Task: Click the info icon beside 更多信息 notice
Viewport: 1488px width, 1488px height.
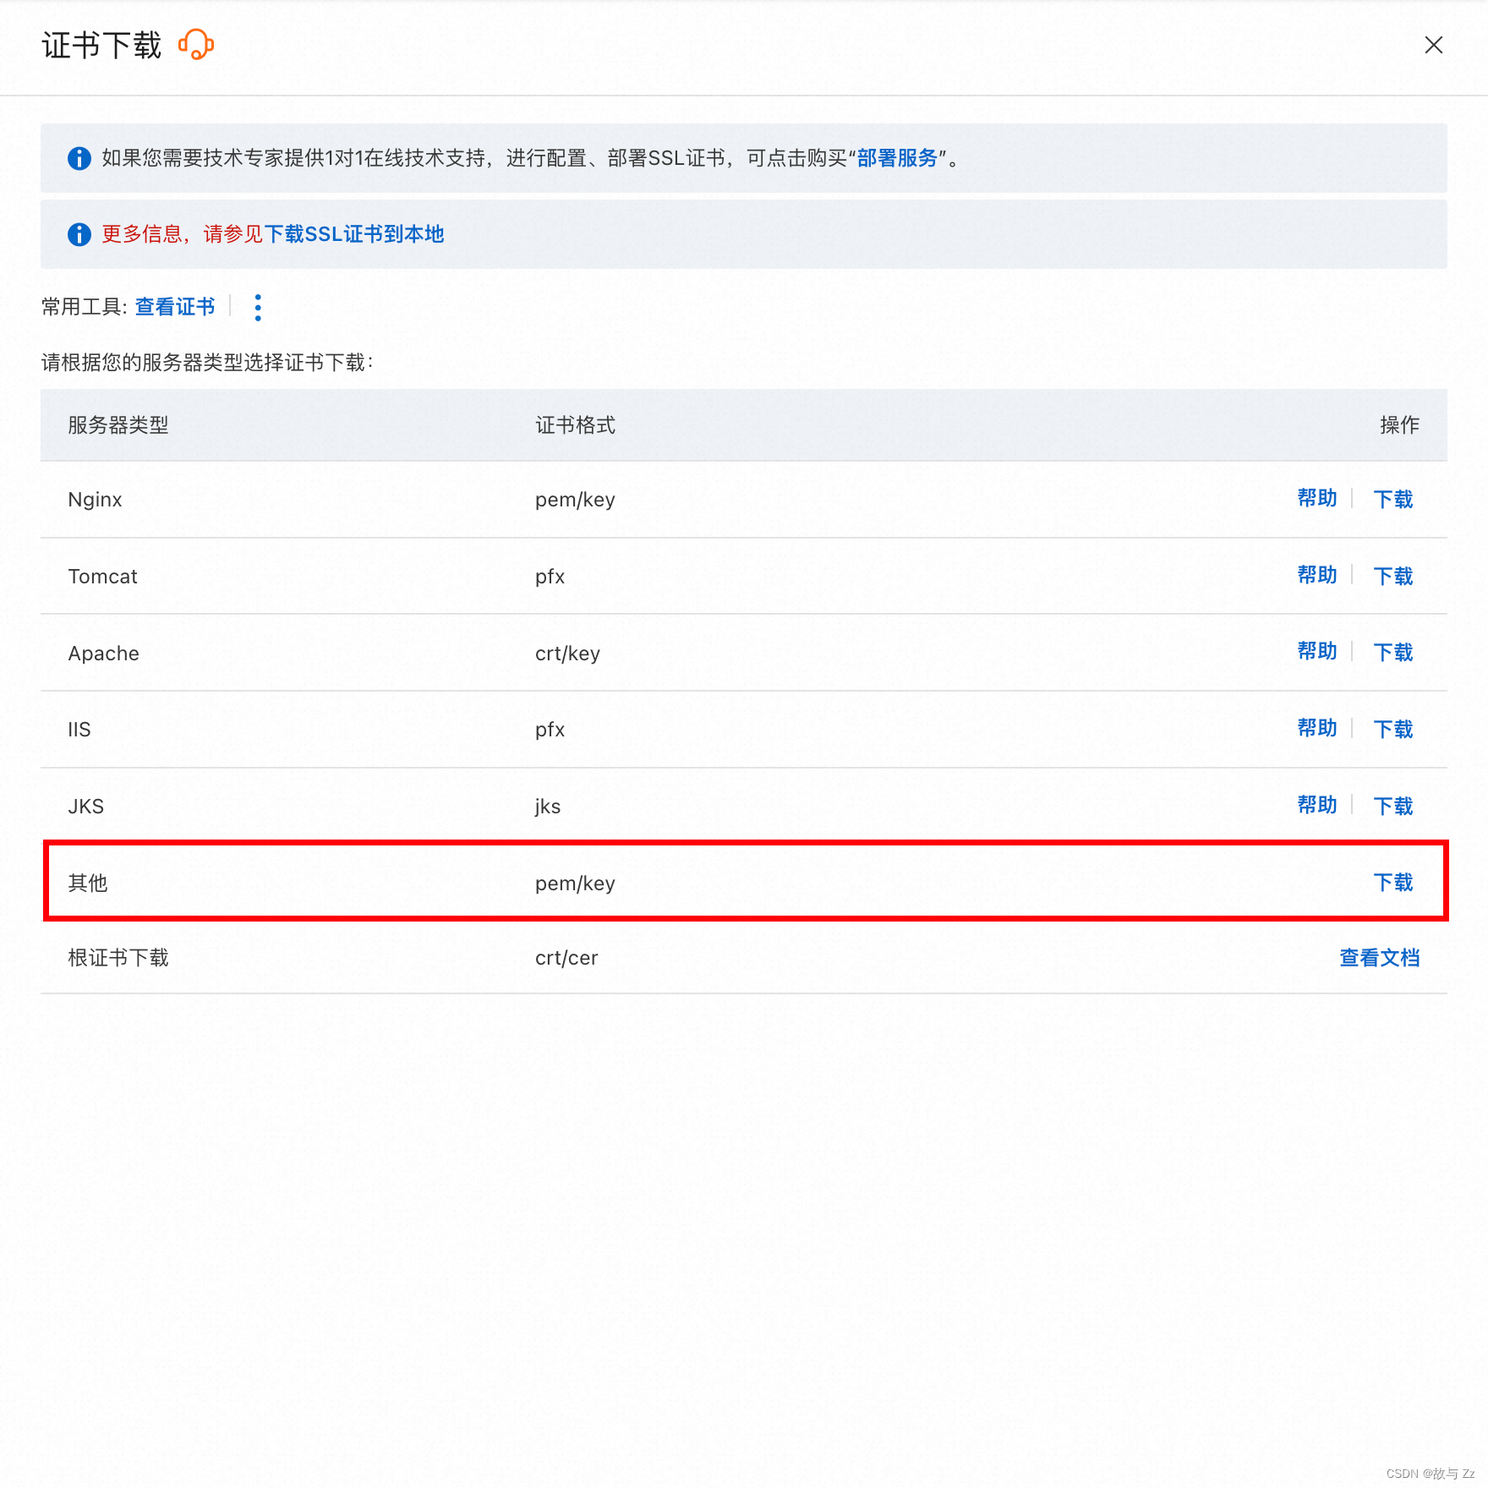Action: [x=79, y=234]
